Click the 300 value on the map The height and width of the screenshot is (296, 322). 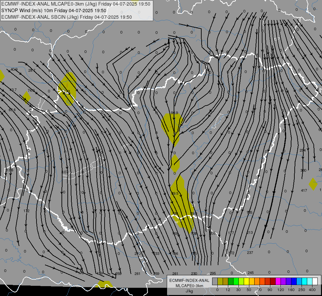[x=303, y=170]
